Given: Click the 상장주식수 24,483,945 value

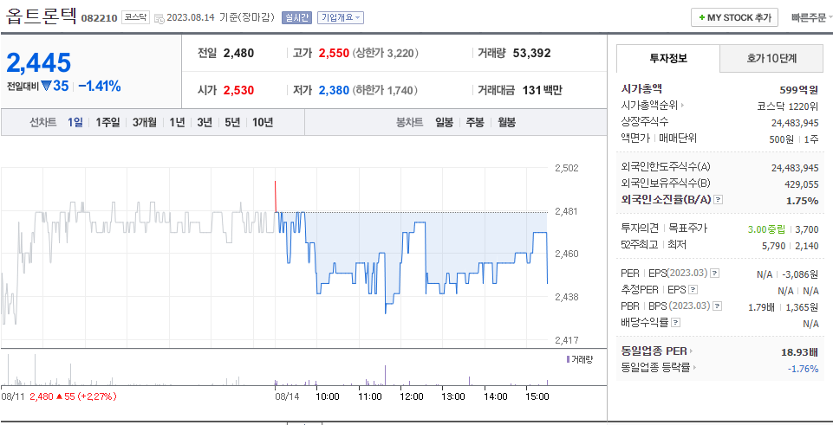Looking at the screenshot, I should [x=795, y=123].
